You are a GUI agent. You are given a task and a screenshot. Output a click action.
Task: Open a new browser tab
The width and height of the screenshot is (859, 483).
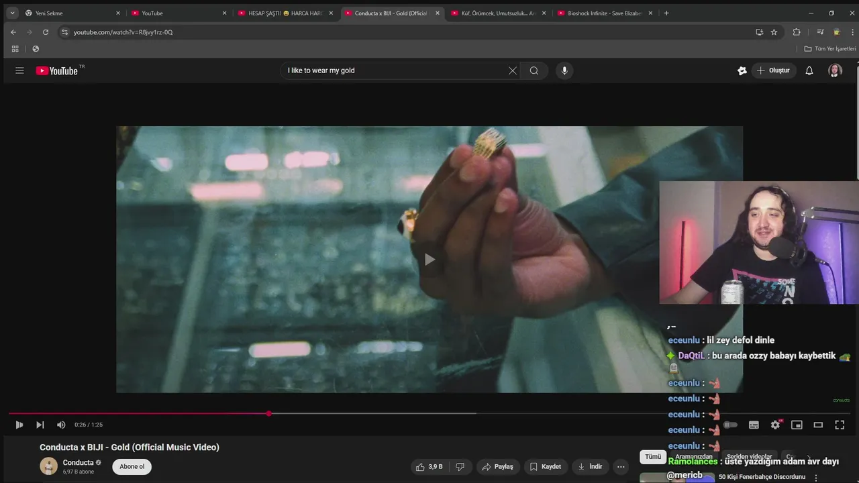tap(666, 13)
